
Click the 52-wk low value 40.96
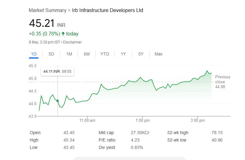pos(217,140)
